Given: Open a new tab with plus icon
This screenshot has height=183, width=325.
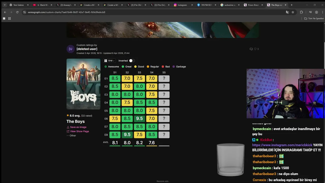Looking at the screenshot, I should (291, 5).
